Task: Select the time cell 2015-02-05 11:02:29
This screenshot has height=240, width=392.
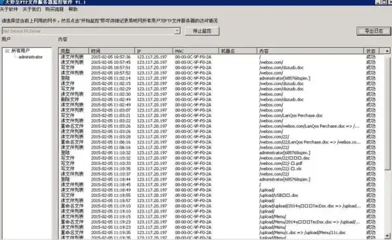Action: [x=111, y=88]
